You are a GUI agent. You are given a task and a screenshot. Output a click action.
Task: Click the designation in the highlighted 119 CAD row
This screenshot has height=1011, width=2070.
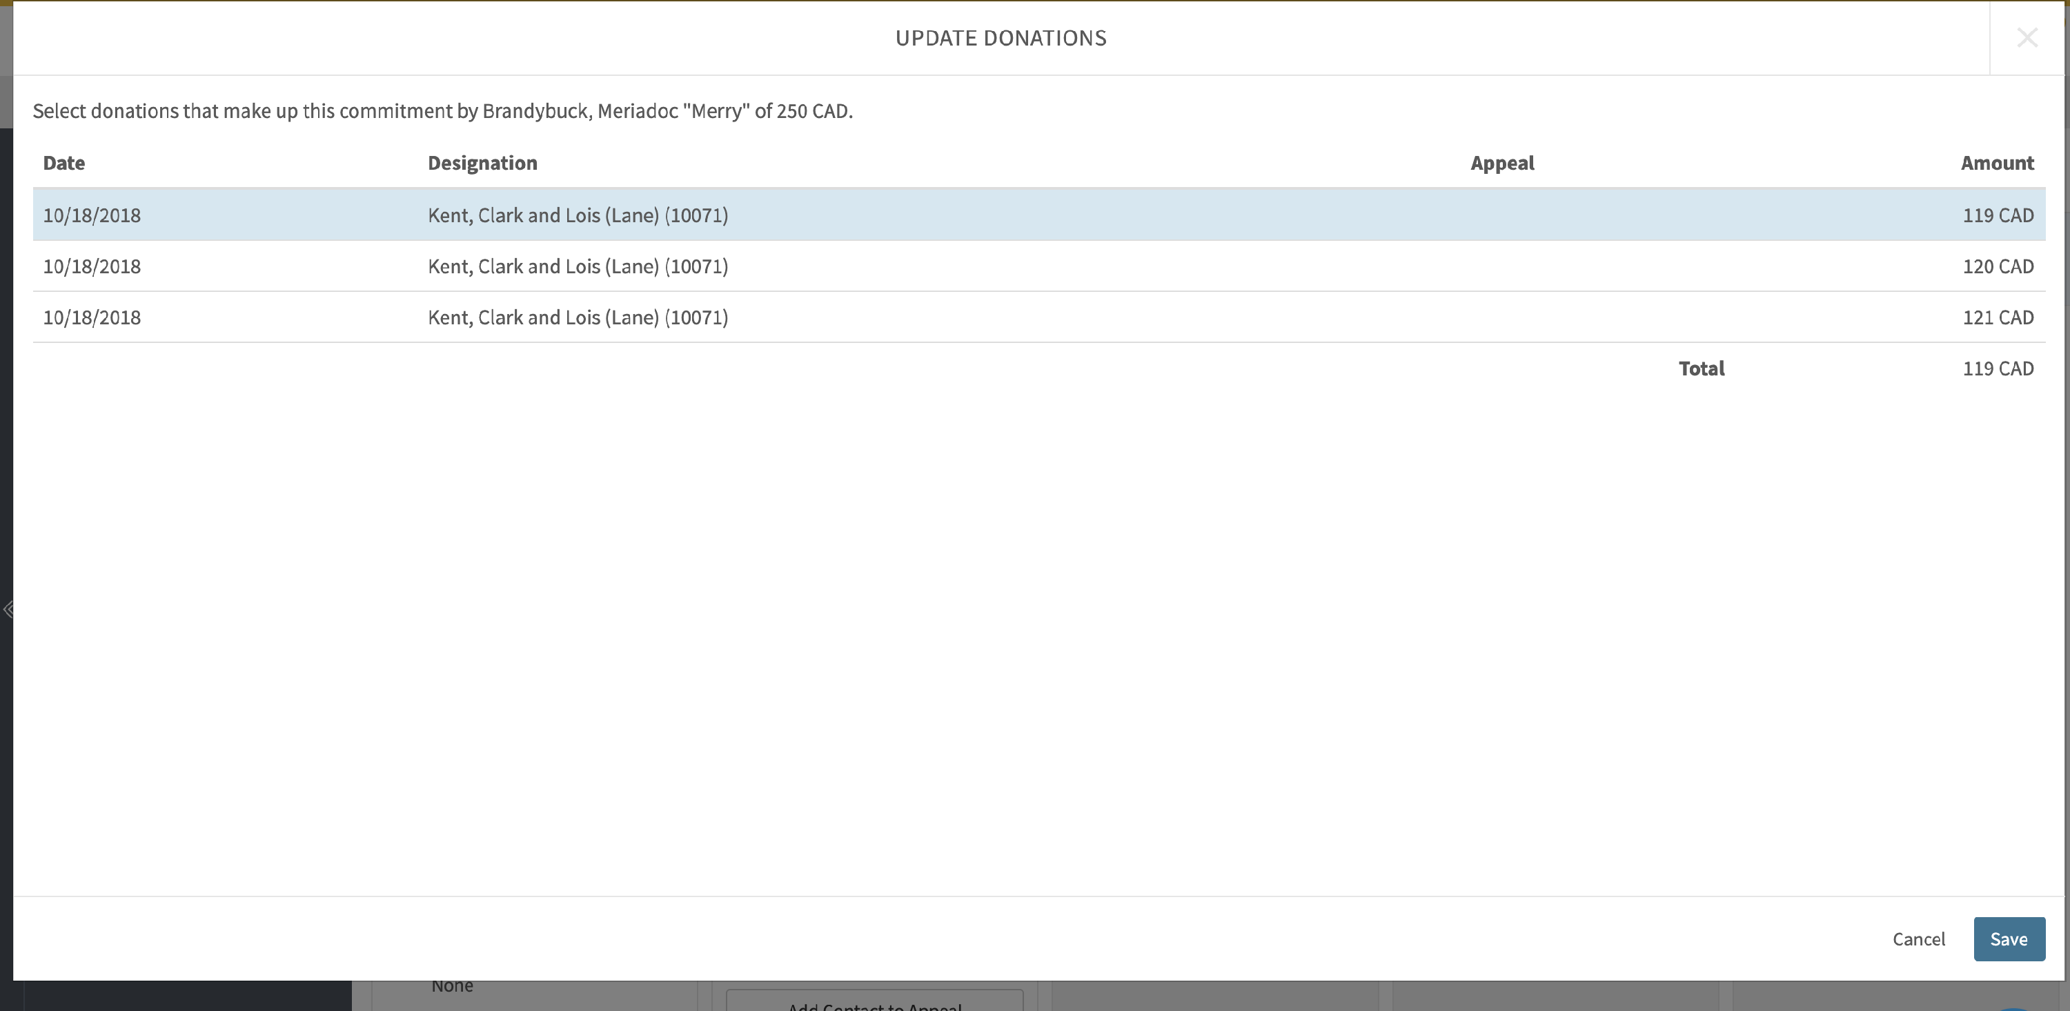pos(578,215)
